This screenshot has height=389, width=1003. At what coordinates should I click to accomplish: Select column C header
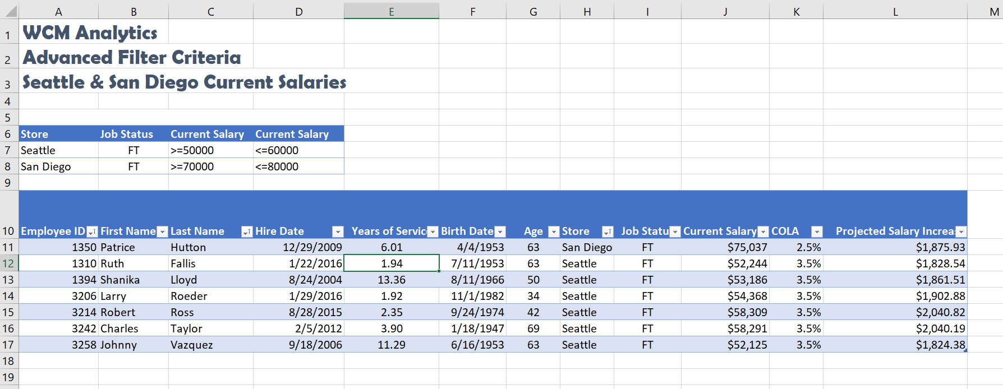tap(211, 11)
